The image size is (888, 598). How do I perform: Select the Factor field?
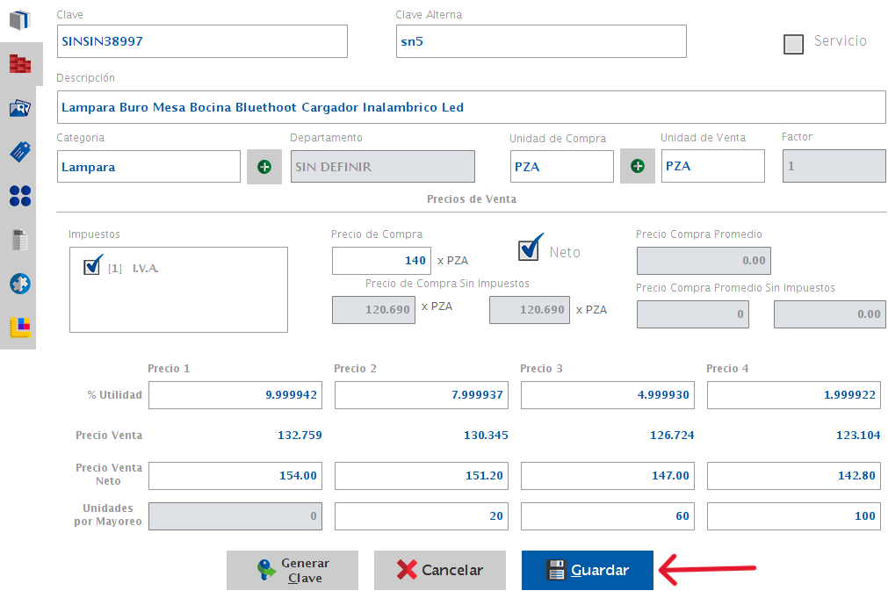coord(834,166)
